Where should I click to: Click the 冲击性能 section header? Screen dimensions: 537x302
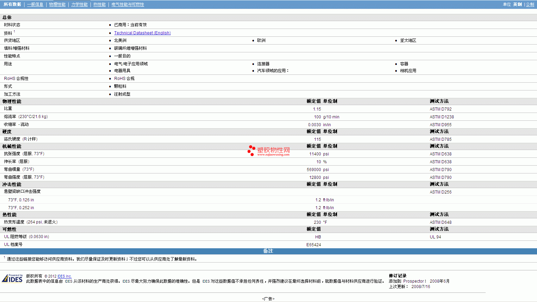[12, 184]
